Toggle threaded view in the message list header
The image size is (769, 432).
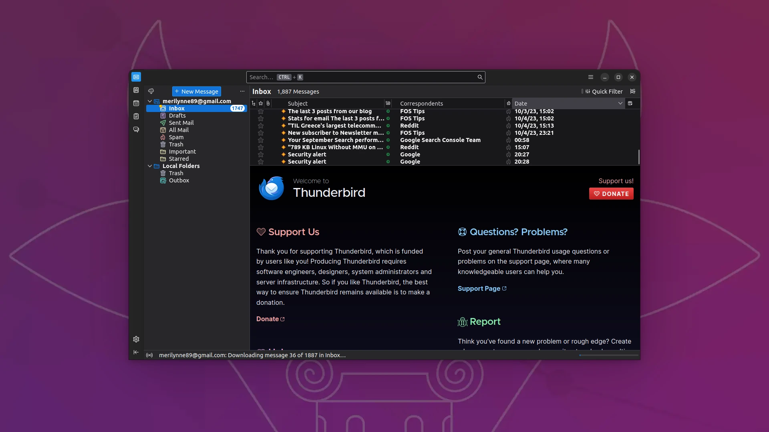[253, 103]
